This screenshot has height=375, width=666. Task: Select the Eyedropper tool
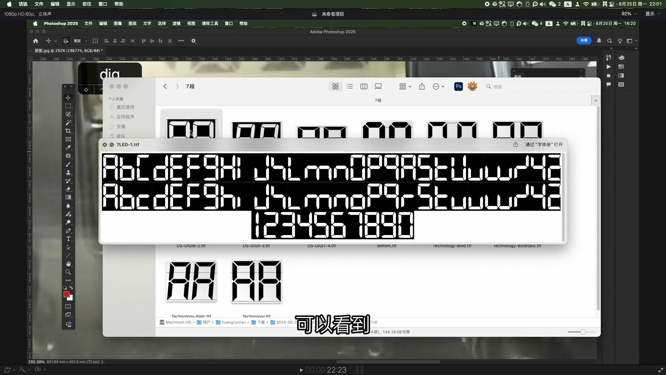pyautogui.click(x=68, y=148)
